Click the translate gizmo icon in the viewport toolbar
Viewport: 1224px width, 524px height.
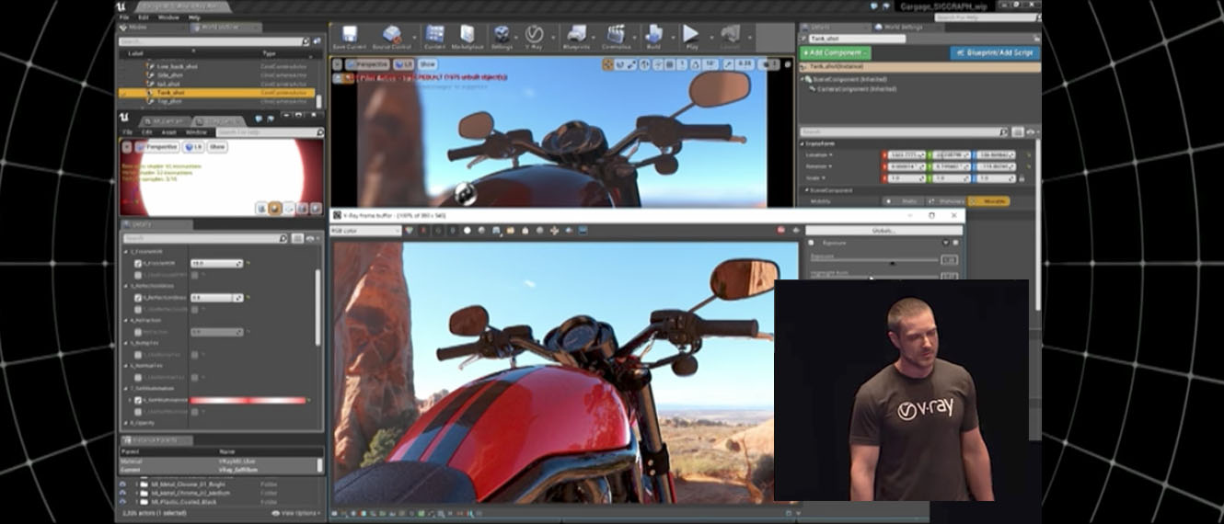click(608, 64)
